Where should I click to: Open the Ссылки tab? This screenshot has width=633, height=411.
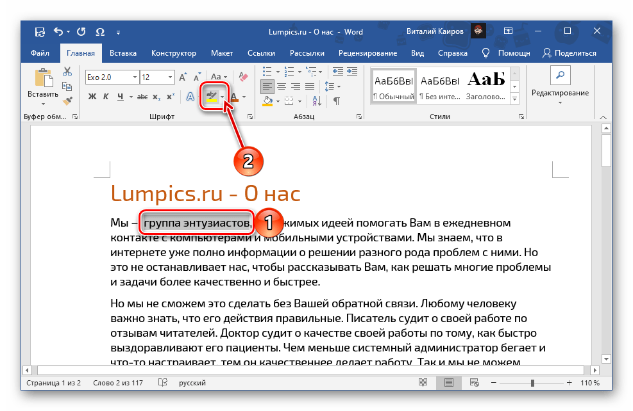[x=261, y=52]
